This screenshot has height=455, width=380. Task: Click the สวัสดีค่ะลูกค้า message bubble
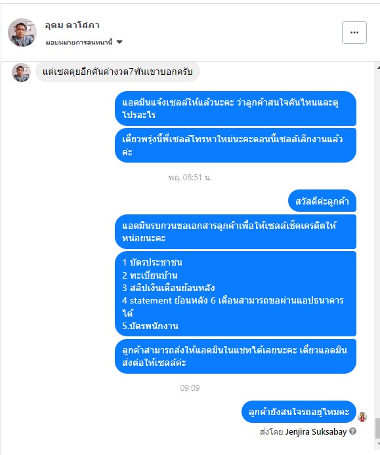point(322,201)
